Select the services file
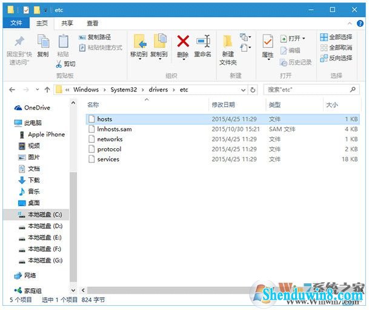This screenshot has height=310, width=369. pyautogui.click(x=222, y=159)
